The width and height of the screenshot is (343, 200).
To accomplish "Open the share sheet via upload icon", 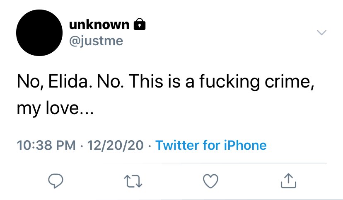I will 289,181.
